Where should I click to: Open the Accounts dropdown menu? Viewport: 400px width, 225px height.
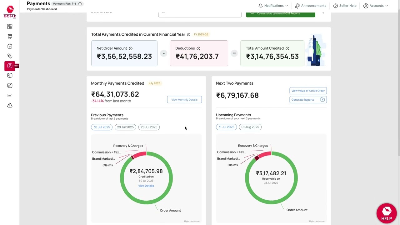pos(376,6)
